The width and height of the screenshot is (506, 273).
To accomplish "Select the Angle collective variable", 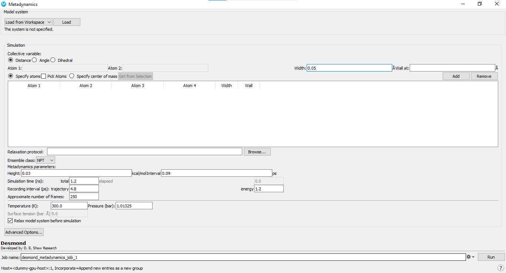I will click(34, 60).
